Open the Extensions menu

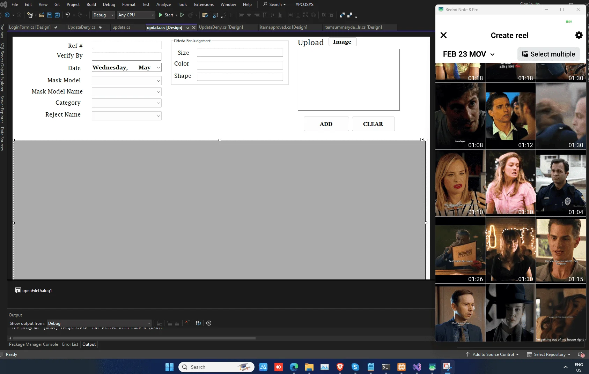click(204, 5)
